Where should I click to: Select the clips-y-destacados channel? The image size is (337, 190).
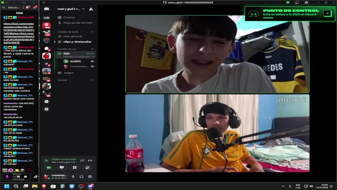pyautogui.click(x=75, y=42)
